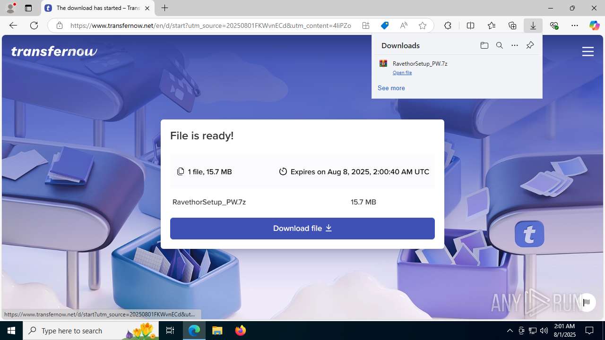Go back with the back arrow

tap(13, 25)
